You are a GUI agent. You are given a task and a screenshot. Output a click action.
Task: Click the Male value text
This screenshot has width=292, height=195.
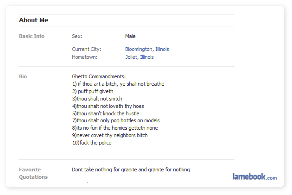point(130,36)
